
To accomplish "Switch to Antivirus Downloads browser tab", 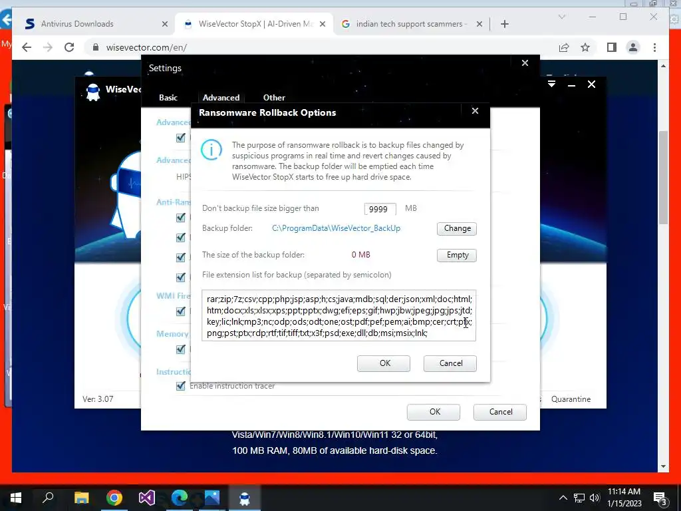I will coord(94,24).
